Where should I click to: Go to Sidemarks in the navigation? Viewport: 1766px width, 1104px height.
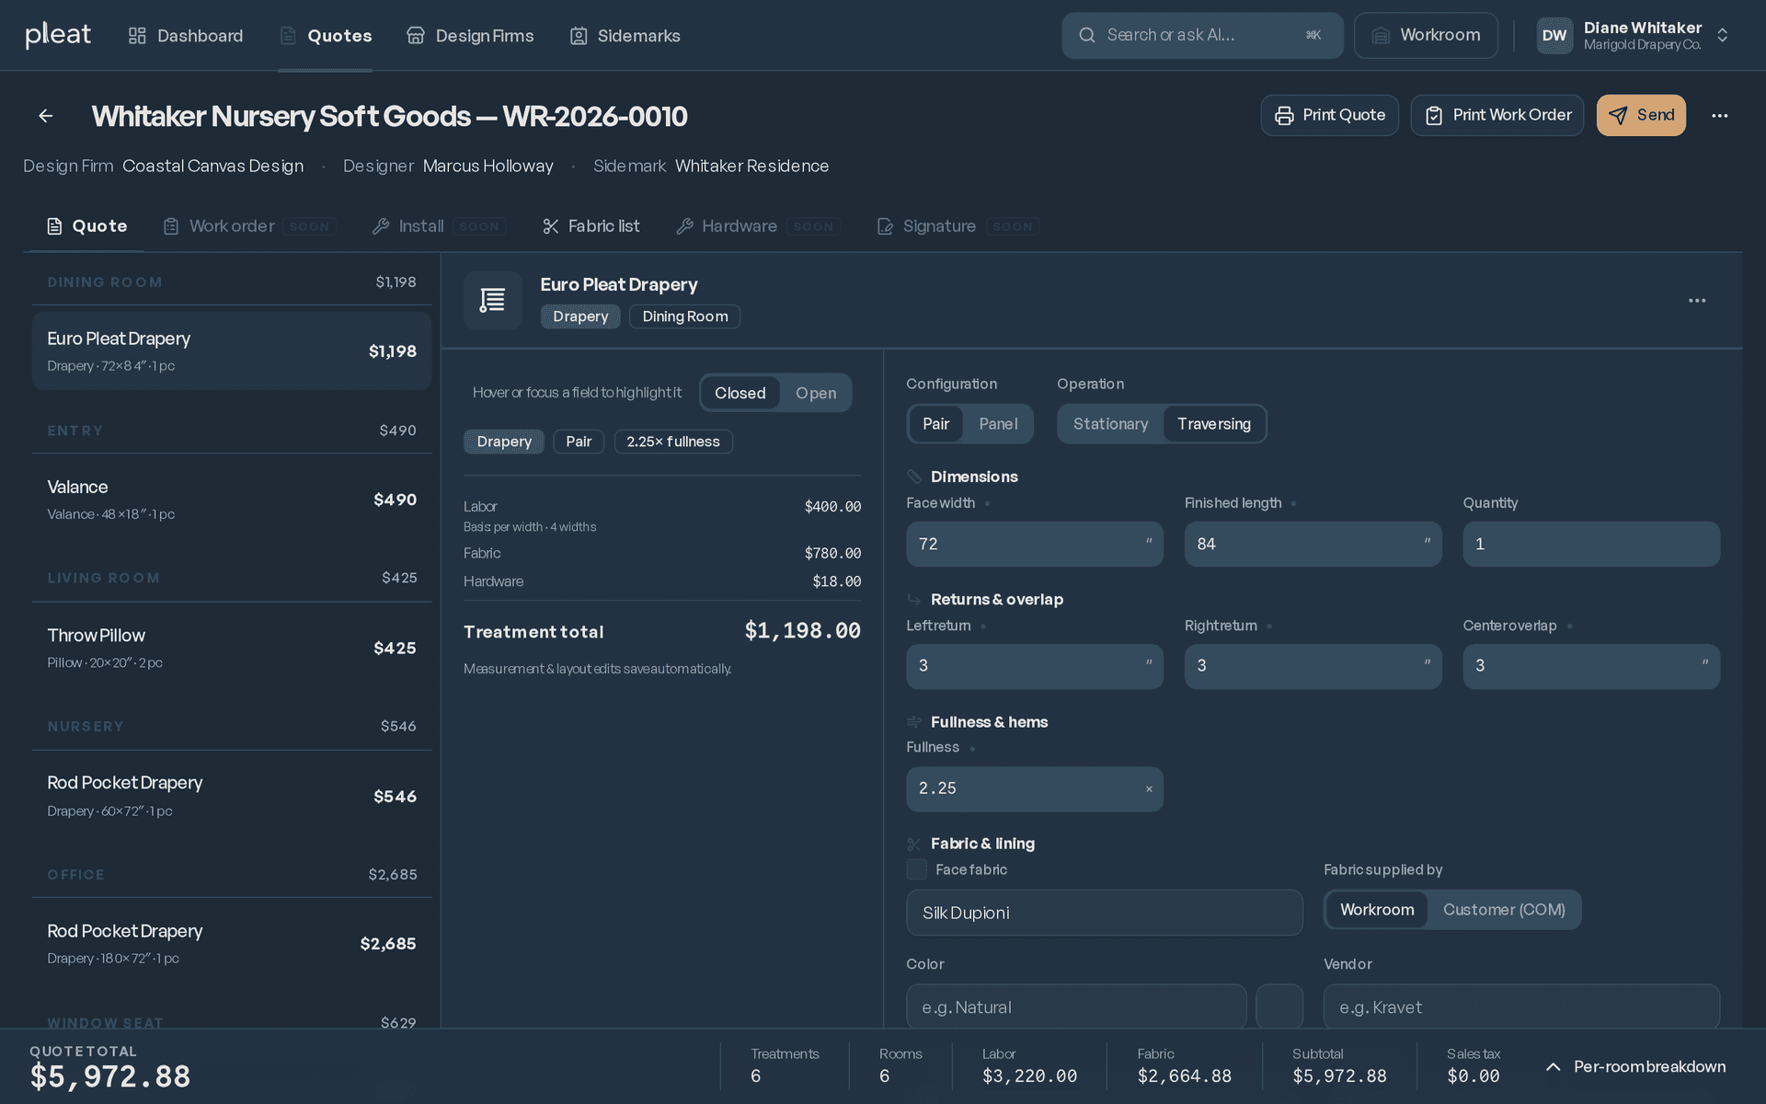click(x=625, y=36)
